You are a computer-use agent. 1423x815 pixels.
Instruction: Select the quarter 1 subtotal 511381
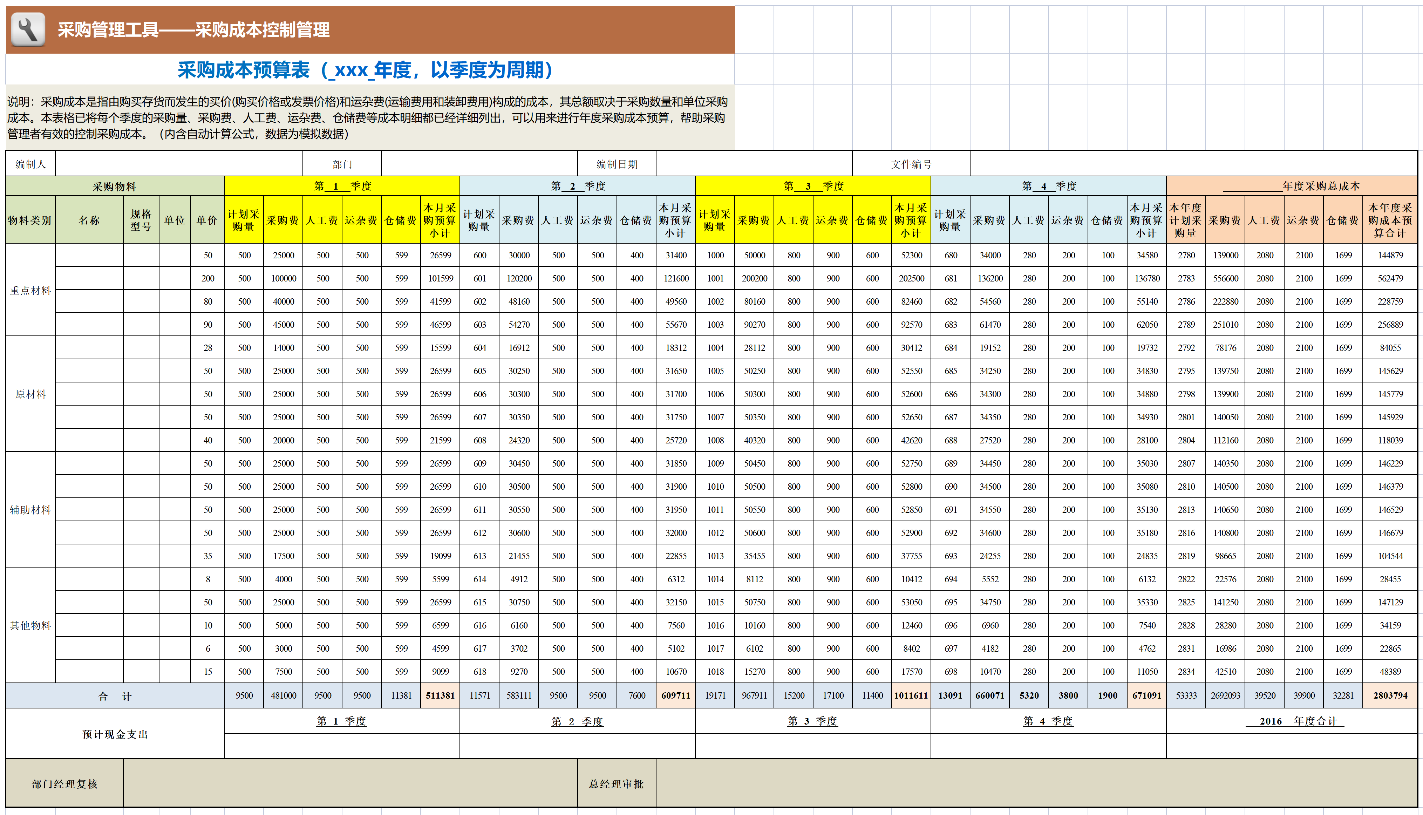[440, 696]
